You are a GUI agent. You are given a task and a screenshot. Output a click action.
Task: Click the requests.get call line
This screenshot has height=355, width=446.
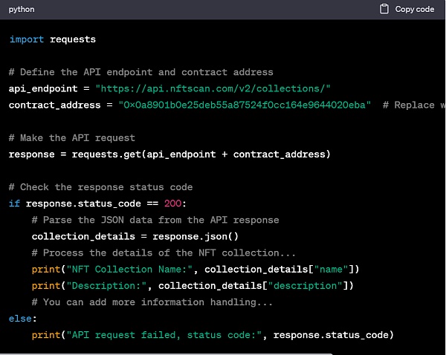pyautogui.click(x=169, y=154)
